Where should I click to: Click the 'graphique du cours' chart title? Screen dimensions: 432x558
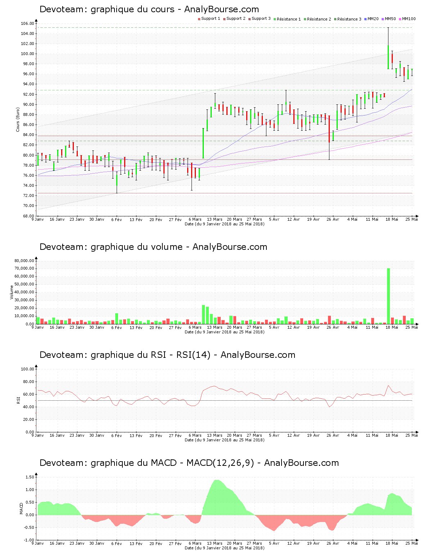[149, 9]
